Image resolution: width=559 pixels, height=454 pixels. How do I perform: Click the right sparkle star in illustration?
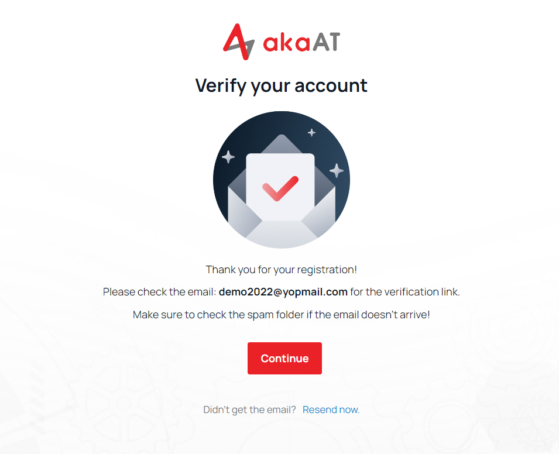point(337,170)
